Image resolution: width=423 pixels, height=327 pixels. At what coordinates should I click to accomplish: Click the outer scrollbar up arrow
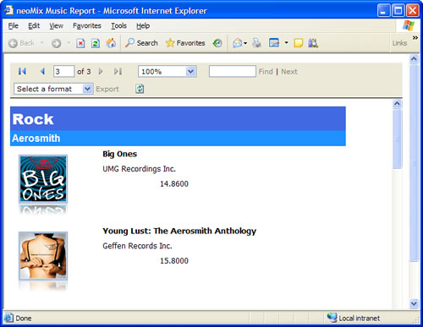414,58
